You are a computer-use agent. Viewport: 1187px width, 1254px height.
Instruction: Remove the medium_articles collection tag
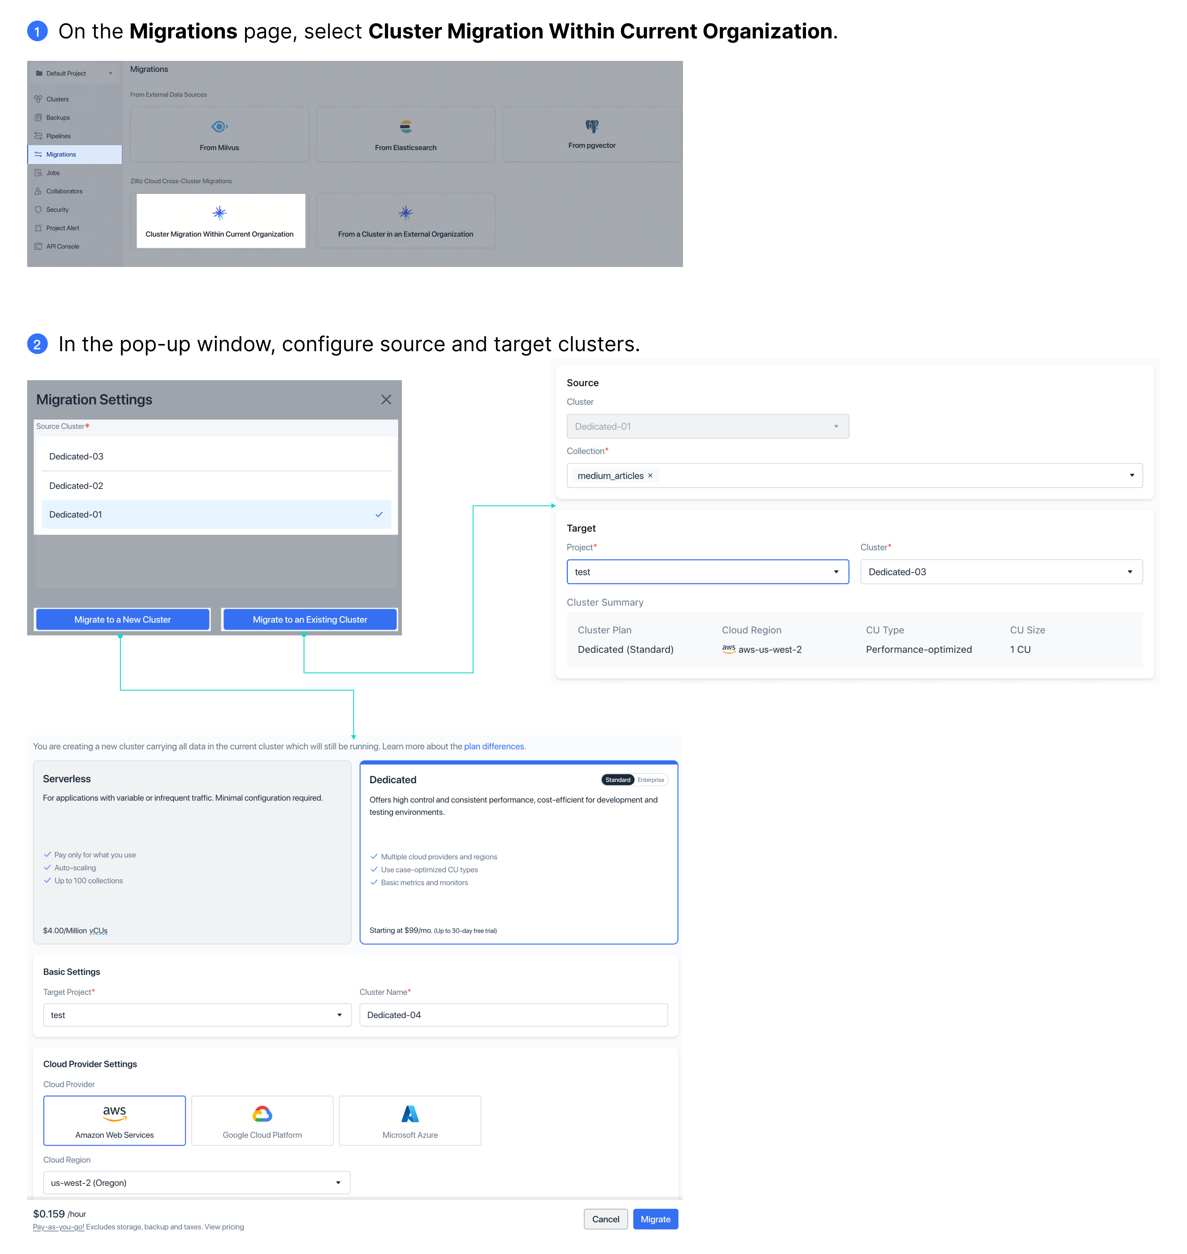pos(650,475)
